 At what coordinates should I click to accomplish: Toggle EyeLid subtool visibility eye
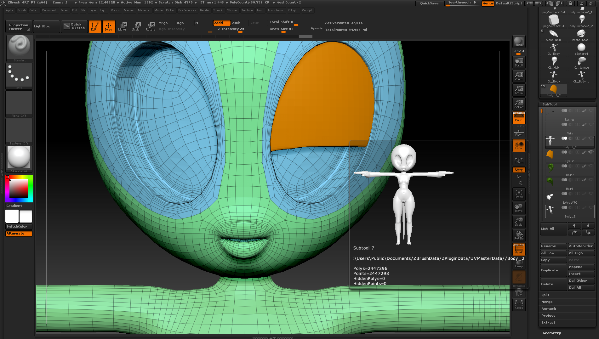pyautogui.click(x=591, y=152)
